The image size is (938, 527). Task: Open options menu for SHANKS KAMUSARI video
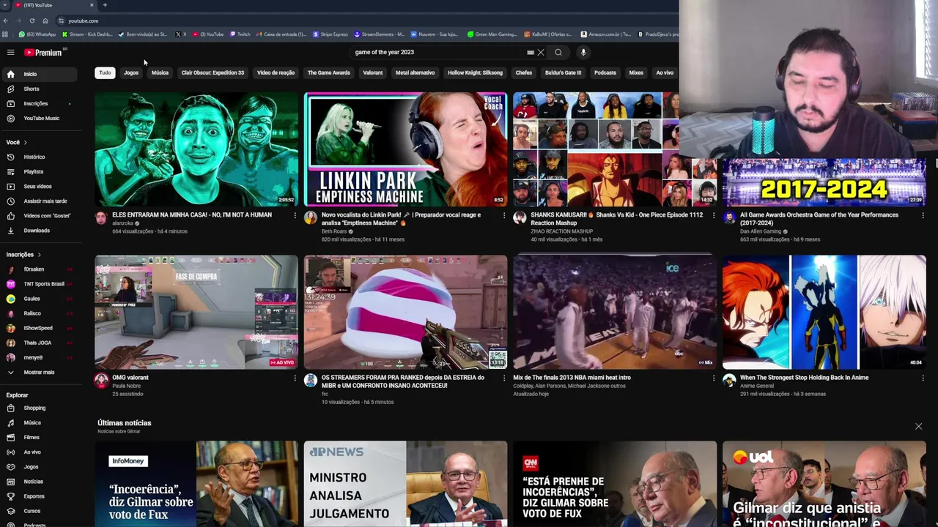point(713,216)
